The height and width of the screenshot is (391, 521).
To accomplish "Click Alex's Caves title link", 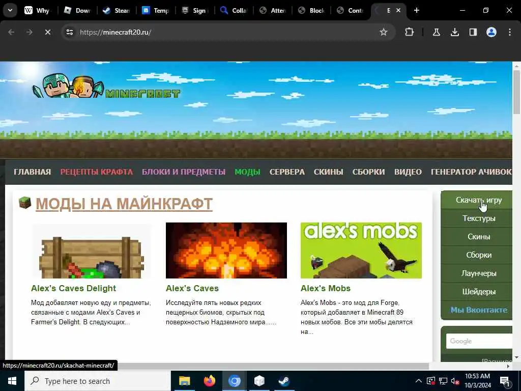I will (192, 288).
